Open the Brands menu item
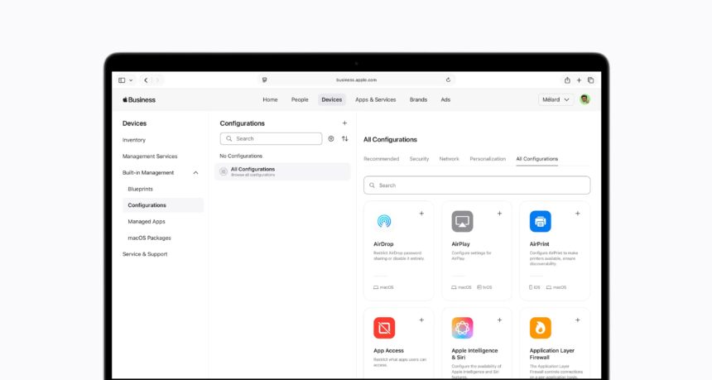The image size is (712, 380). click(418, 100)
